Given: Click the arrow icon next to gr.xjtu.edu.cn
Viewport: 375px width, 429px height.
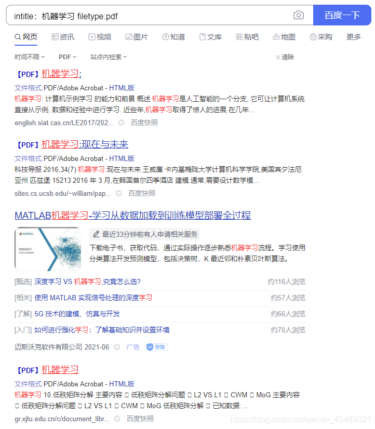Looking at the screenshot, I should 117,419.
